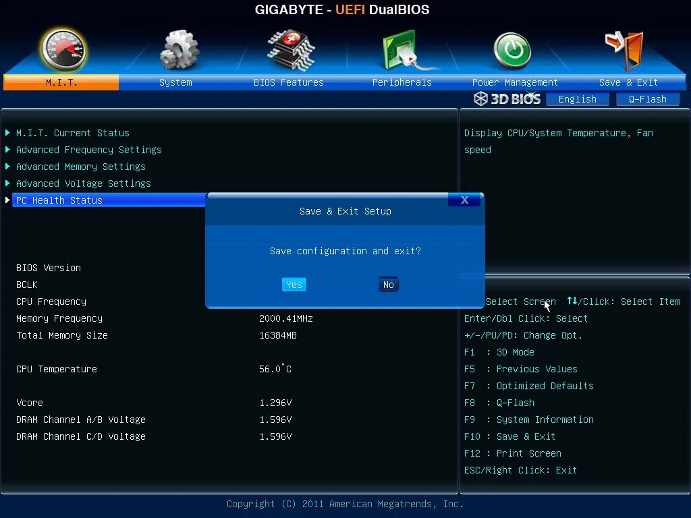Viewport: 691px width, 518px height.
Task: Select the highlighted PC Health Status entry
Action: (x=109, y=200)
